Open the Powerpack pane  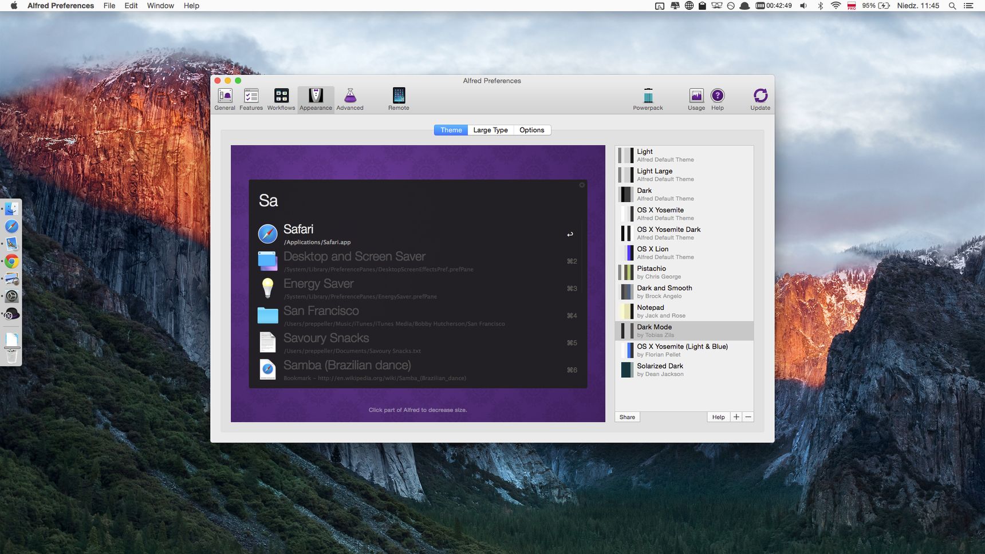pyautogui.click(x=648, y=100)
